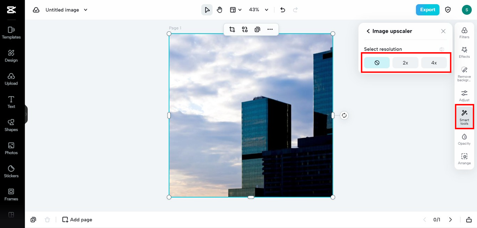Screen dimensions: 477x228
Task: Open more options in floating toolbar
Action: pos(270,29)
